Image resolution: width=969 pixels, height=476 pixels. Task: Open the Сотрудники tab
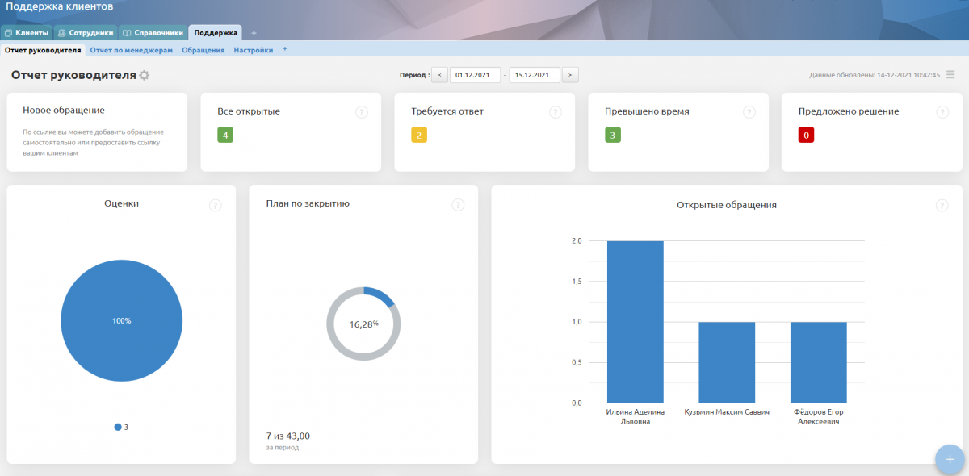coord(86,33)
